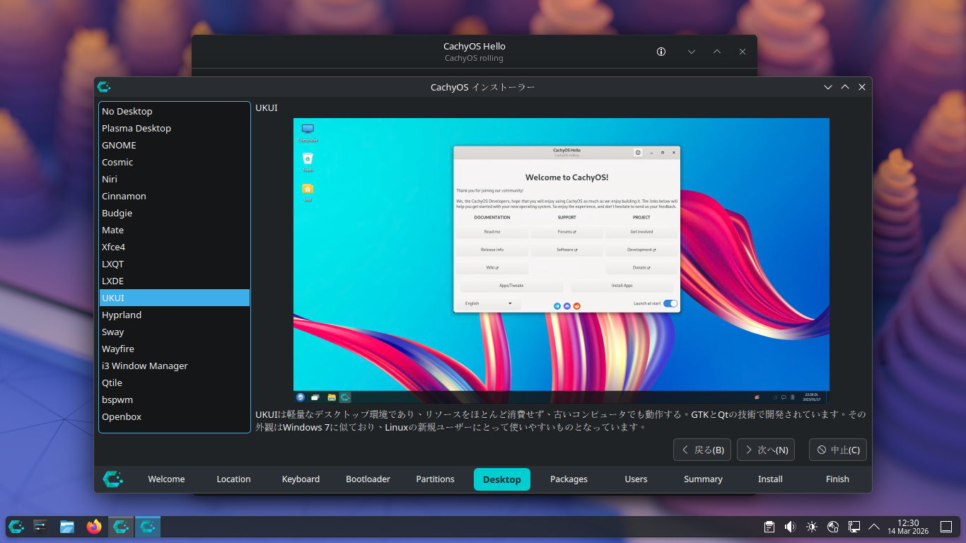Image resolution: width=966 pixels, height=543 pixels.
Task: Select the Location step
Action: (x=233, y=479)
